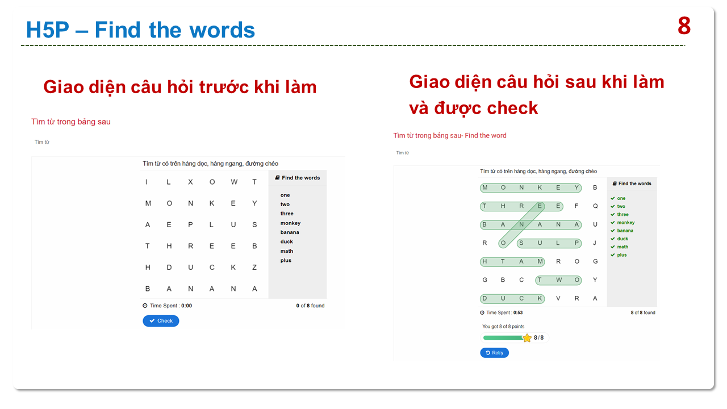Select the word banana in the unsolved word list
Image resolution: width=727 pixels, height=409 pixels.
(x=290, y=232)
